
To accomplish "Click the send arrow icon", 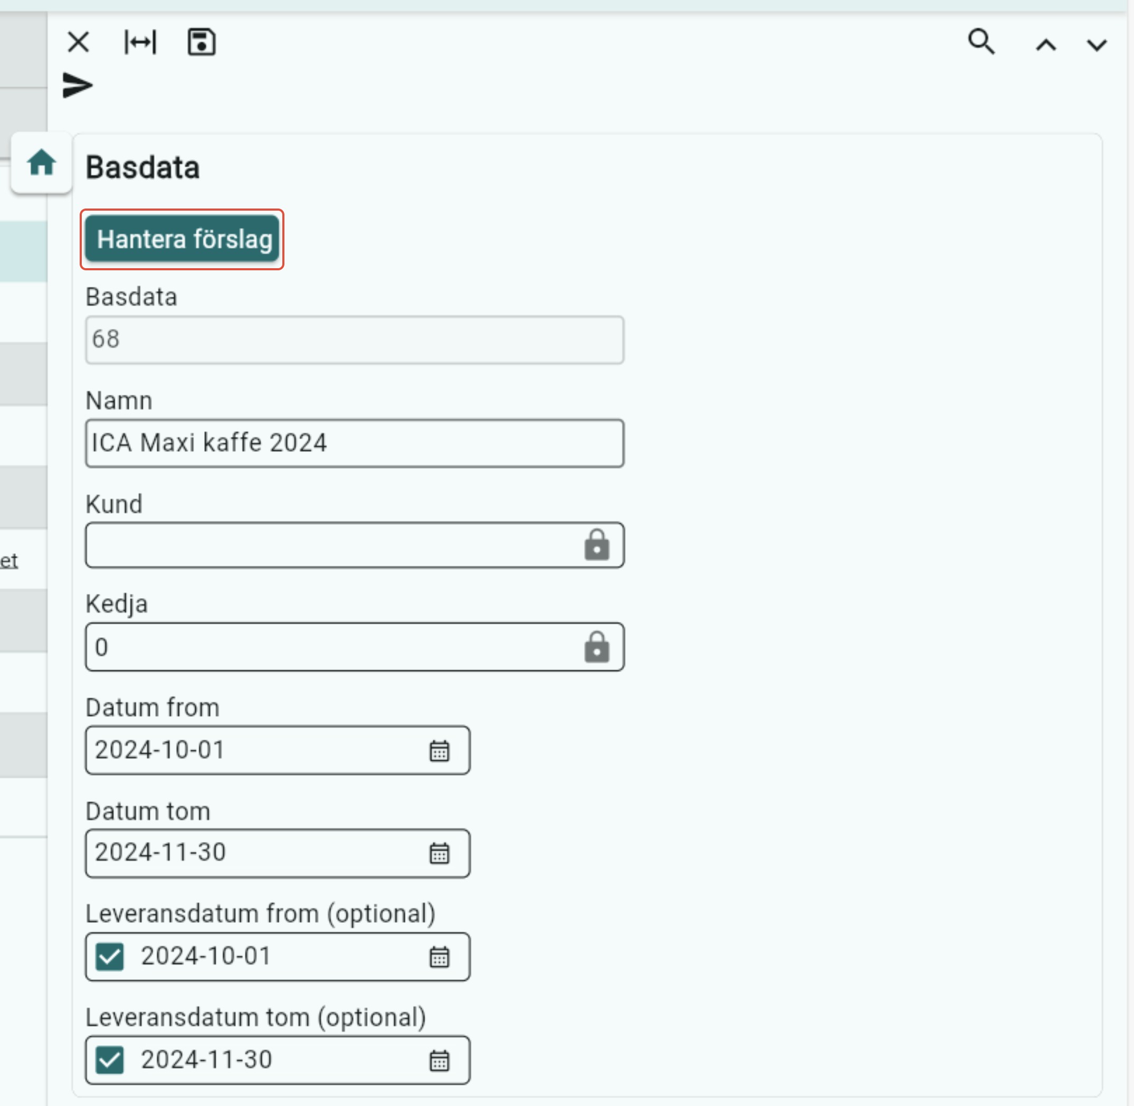I will pyautogui.click(x=78, y=86).
